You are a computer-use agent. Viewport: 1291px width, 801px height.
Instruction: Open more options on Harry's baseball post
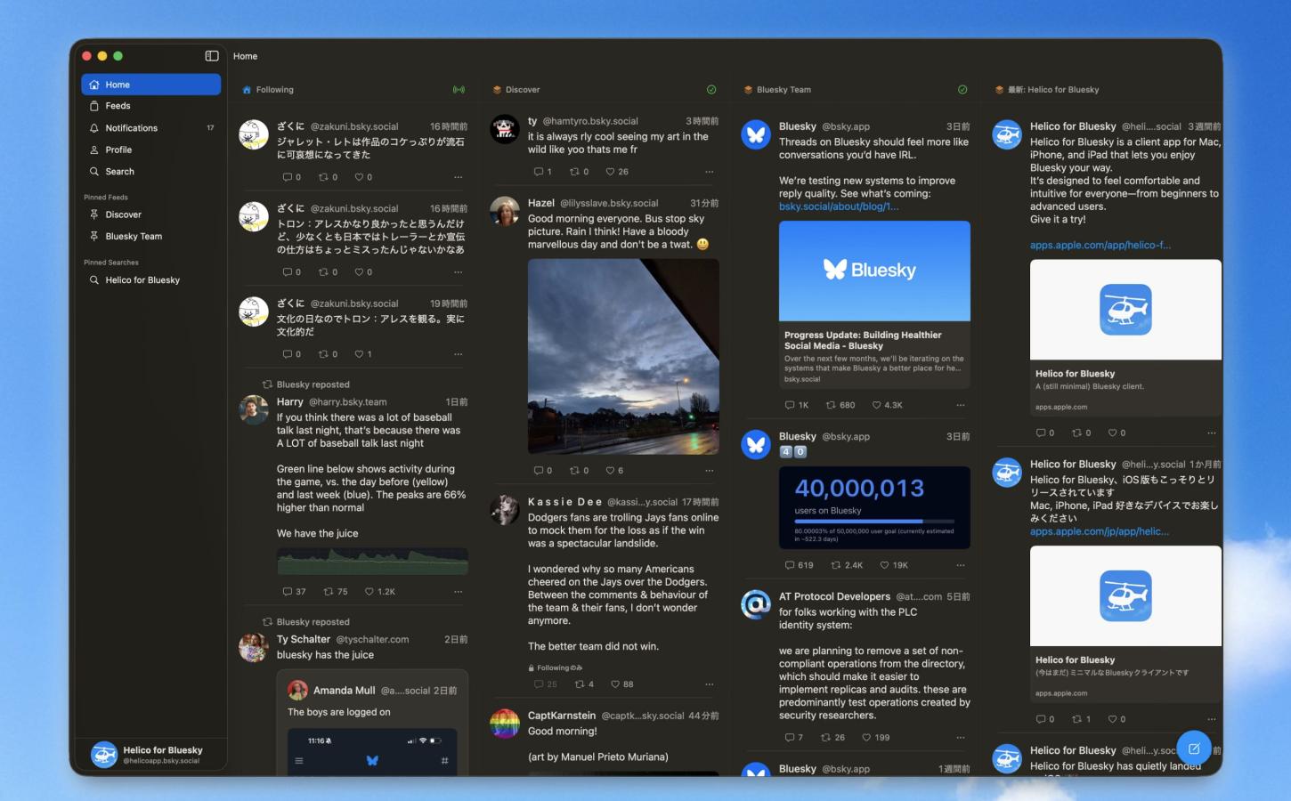click(x=459, y=592)
